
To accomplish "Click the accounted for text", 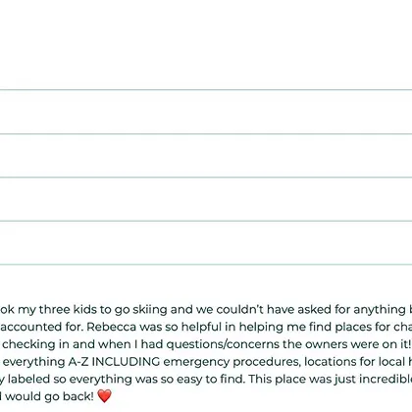I will tap(42, 327).
